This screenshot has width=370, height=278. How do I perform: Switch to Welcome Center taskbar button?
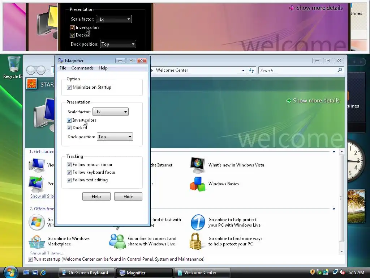coord(202,273)
